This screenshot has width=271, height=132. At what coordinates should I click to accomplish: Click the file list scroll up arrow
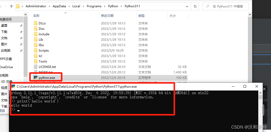[250, 15]
